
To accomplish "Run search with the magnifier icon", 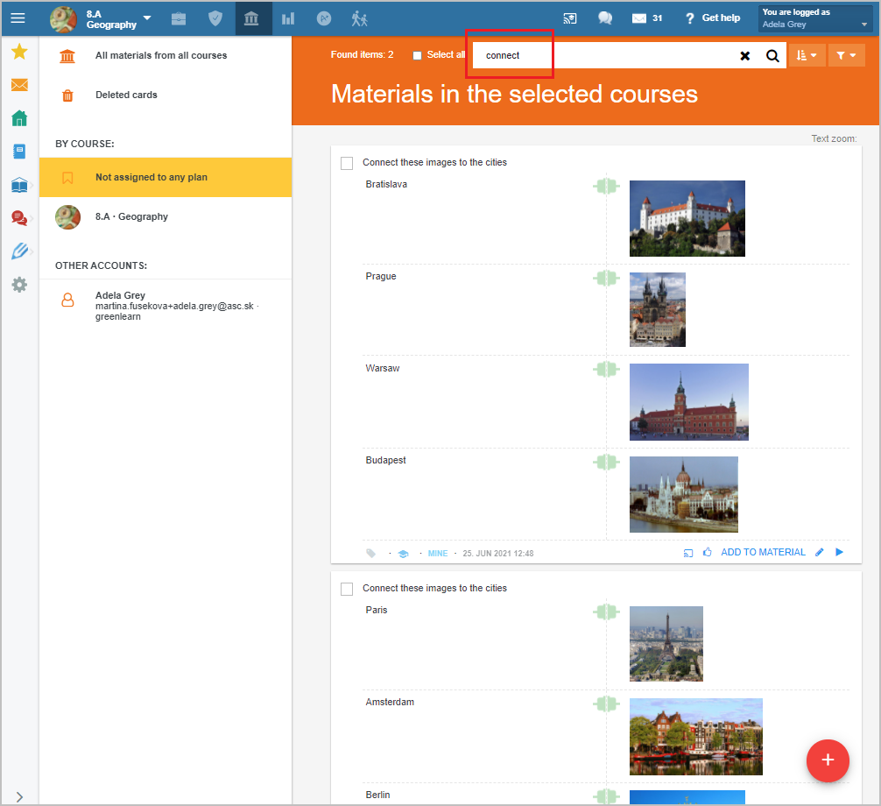I will coord(773,56).
